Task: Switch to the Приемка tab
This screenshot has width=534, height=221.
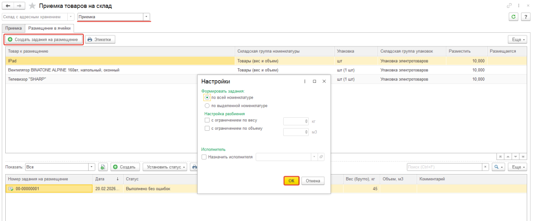Action: pyautogui.click(x=13, y=28)
